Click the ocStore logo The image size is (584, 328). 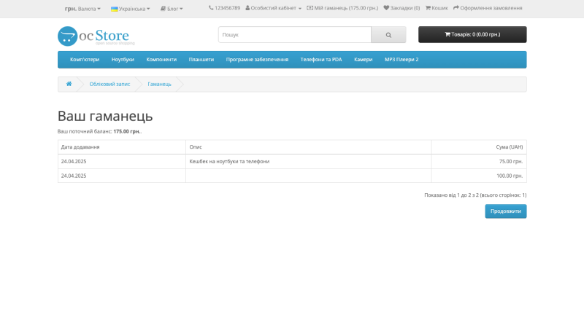pyautogui.click(x=96, y=36)
